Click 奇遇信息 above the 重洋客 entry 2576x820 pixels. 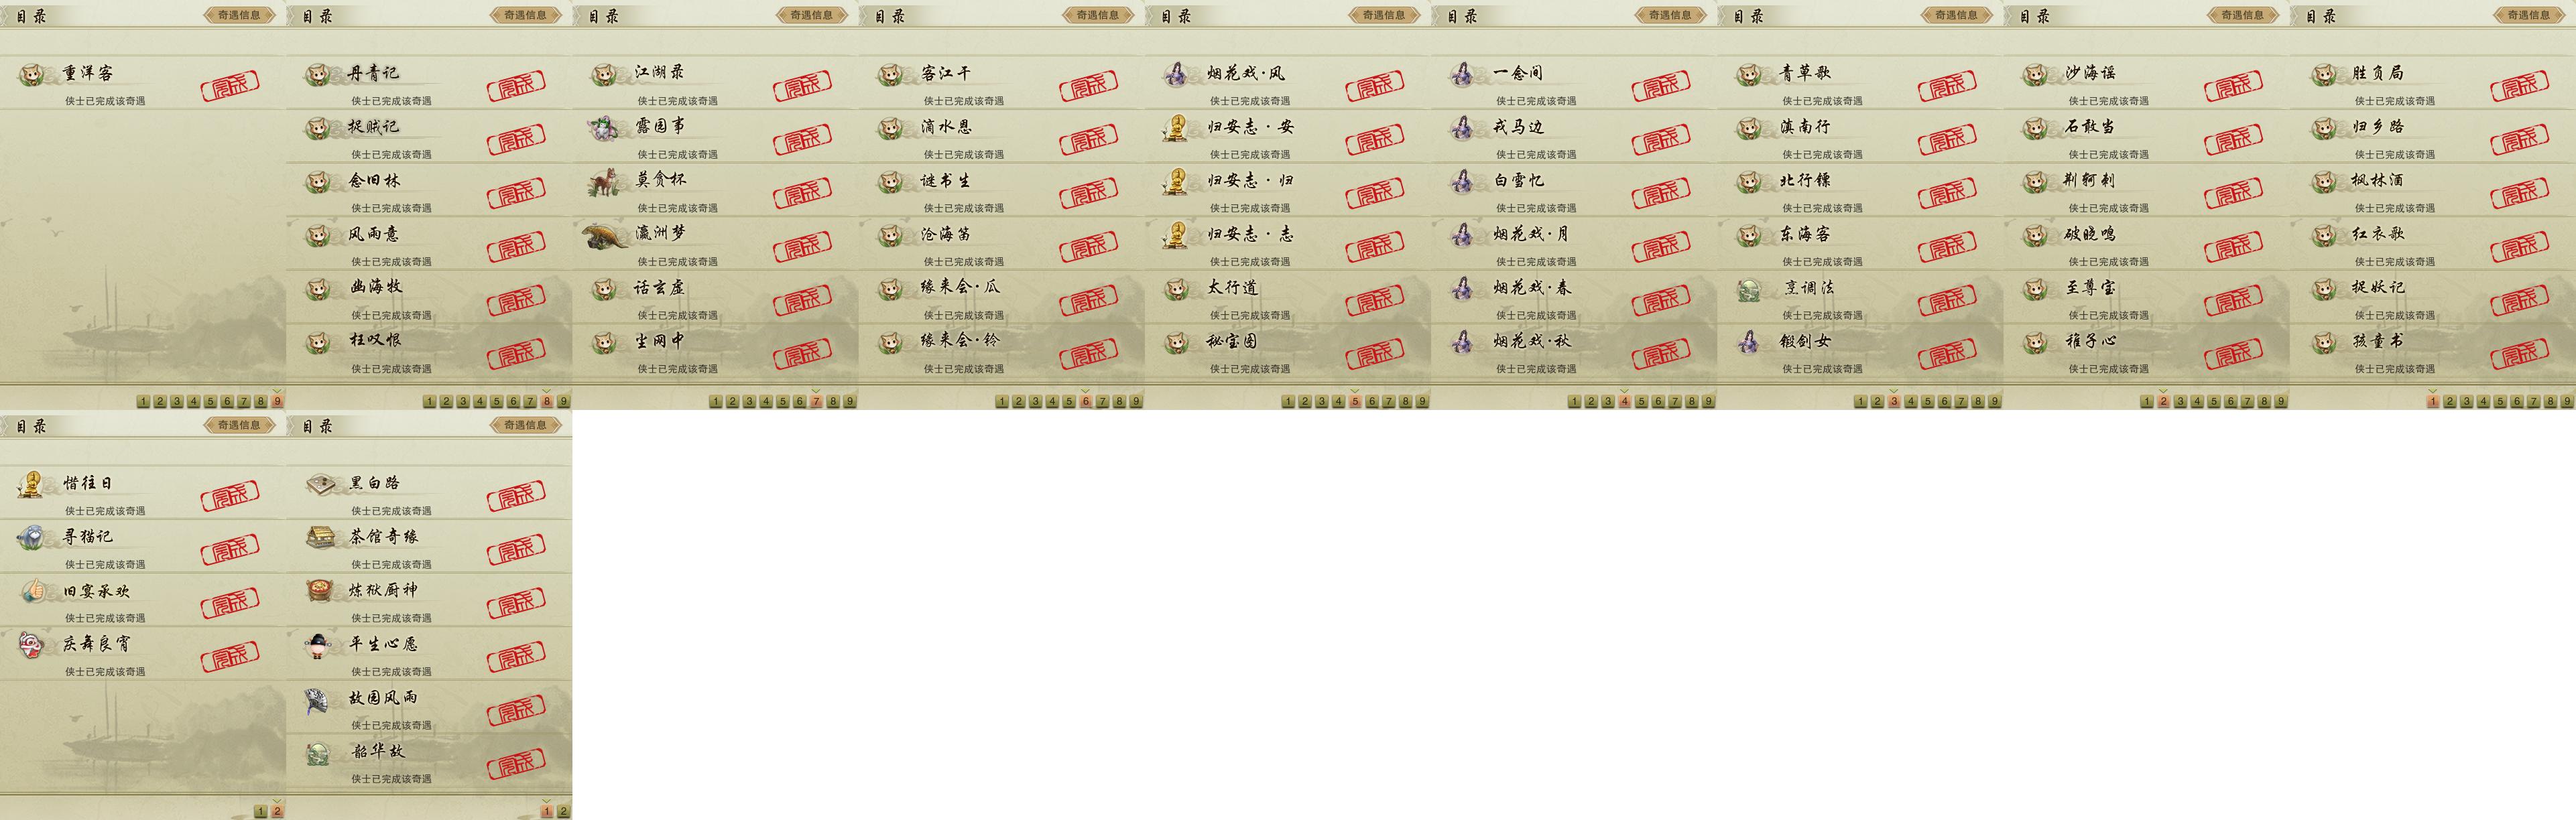coord(239,15)
